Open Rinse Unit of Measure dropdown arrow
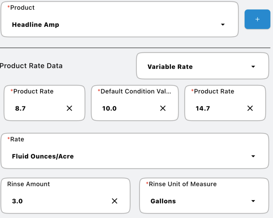The height and width of the screenshot is (218, 273). point(253,201)
